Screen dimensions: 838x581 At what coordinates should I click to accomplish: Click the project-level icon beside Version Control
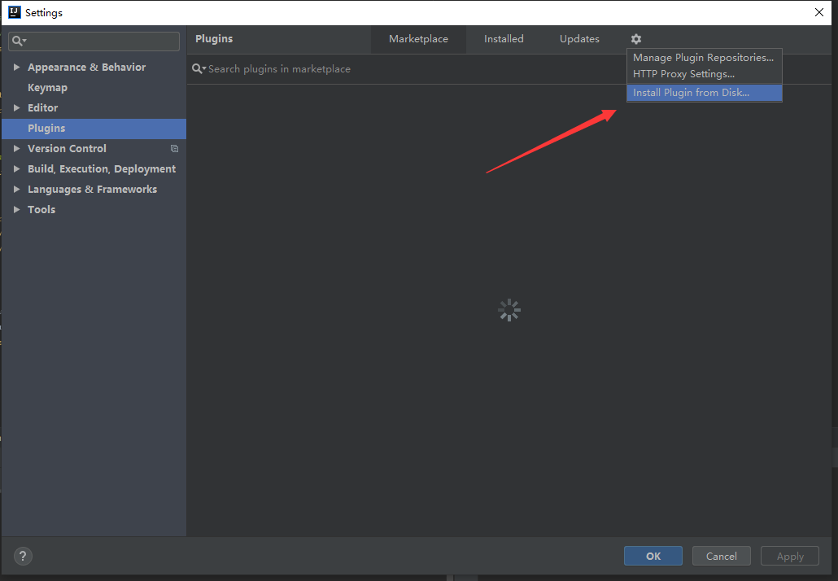click(174, 149)
